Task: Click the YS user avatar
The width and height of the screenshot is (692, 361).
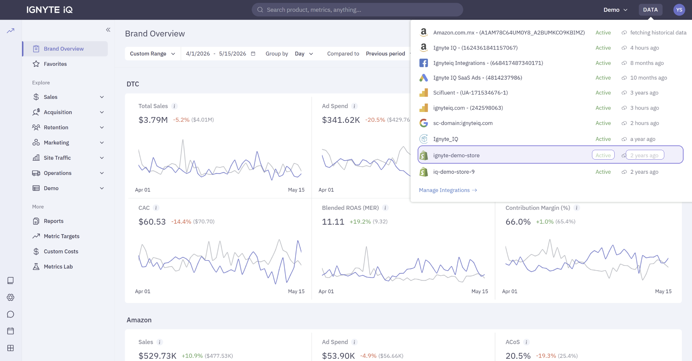Action: 679,10
